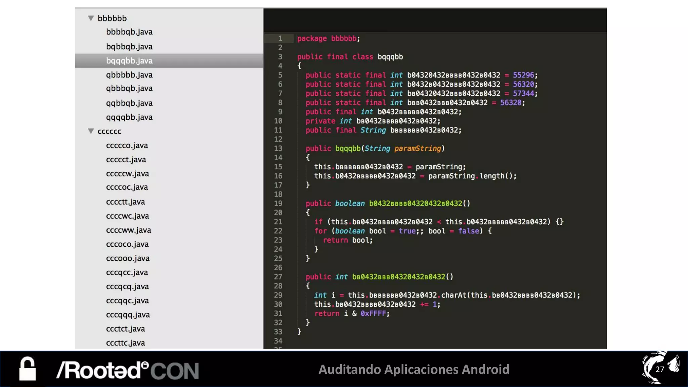Open cccqcq.java file
The image size is (688, 387).
127,287
